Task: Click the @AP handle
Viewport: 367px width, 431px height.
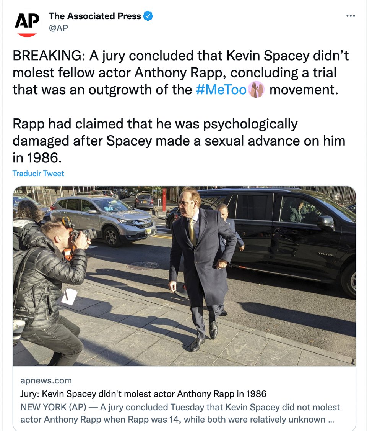Action: 58,28
